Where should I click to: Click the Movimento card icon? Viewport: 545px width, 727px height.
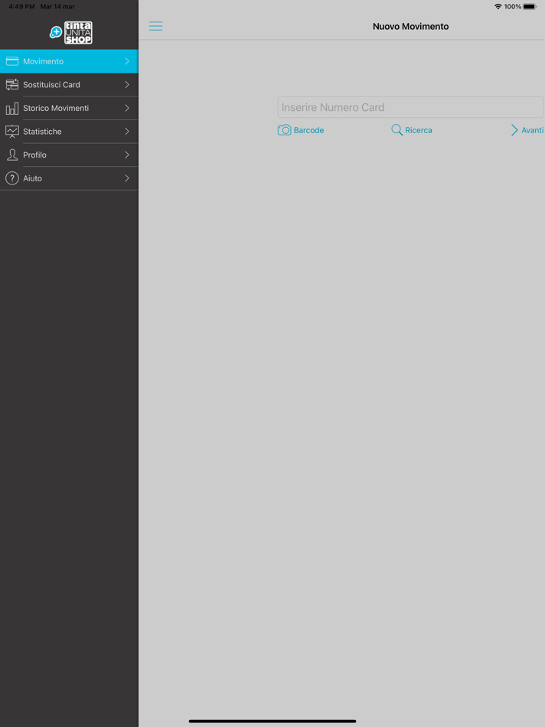(x=12, y=61)
